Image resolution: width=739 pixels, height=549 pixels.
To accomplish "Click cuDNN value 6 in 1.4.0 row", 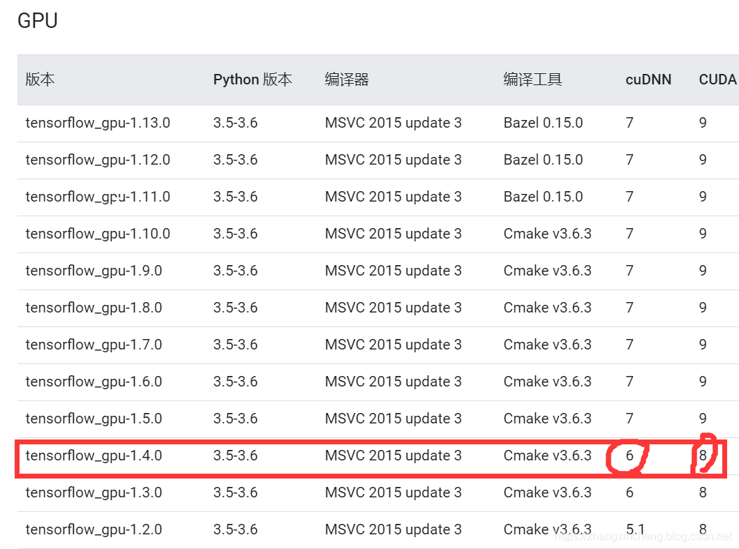I will click(x=629, y=456).
